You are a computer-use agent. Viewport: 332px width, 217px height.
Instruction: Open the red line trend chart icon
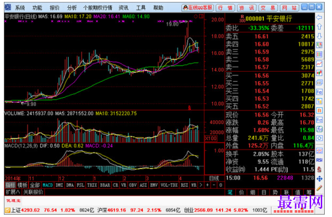coord(319,64)
